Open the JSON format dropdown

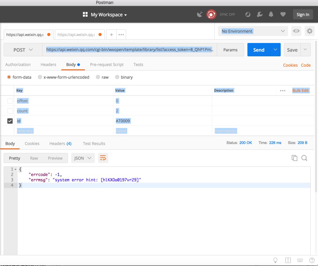pos(83,158)
